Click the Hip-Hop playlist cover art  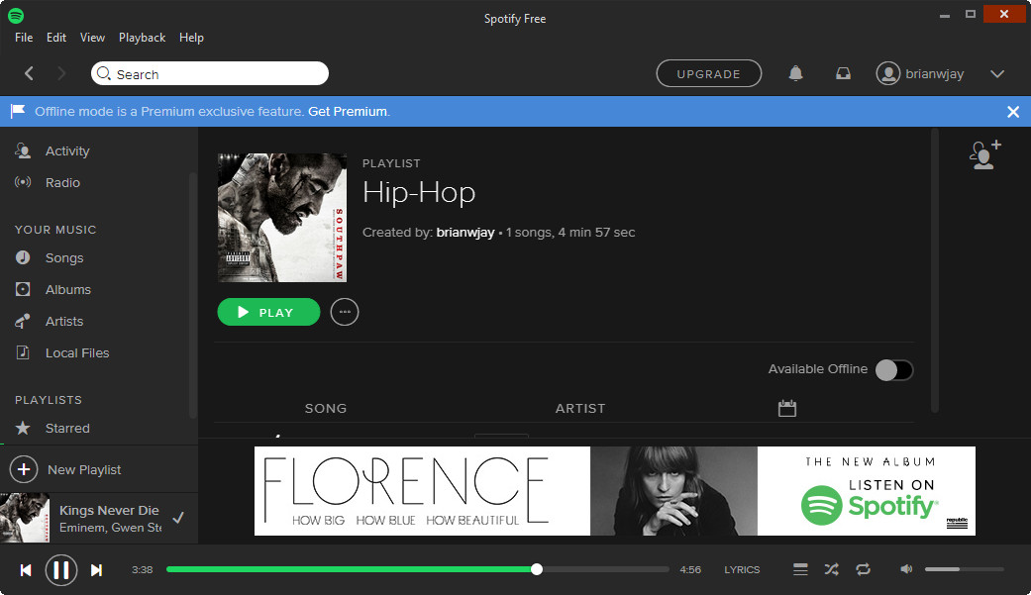click(x=282, y=218)
